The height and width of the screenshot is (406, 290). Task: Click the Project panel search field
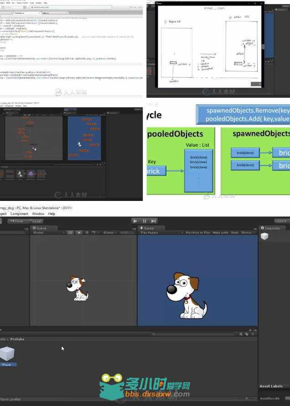tap(192, 334)
